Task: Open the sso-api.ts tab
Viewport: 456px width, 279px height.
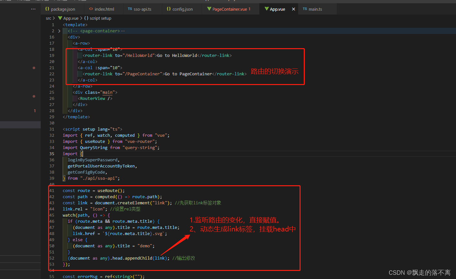Action: pyautogui.click(x=142, y=9)
